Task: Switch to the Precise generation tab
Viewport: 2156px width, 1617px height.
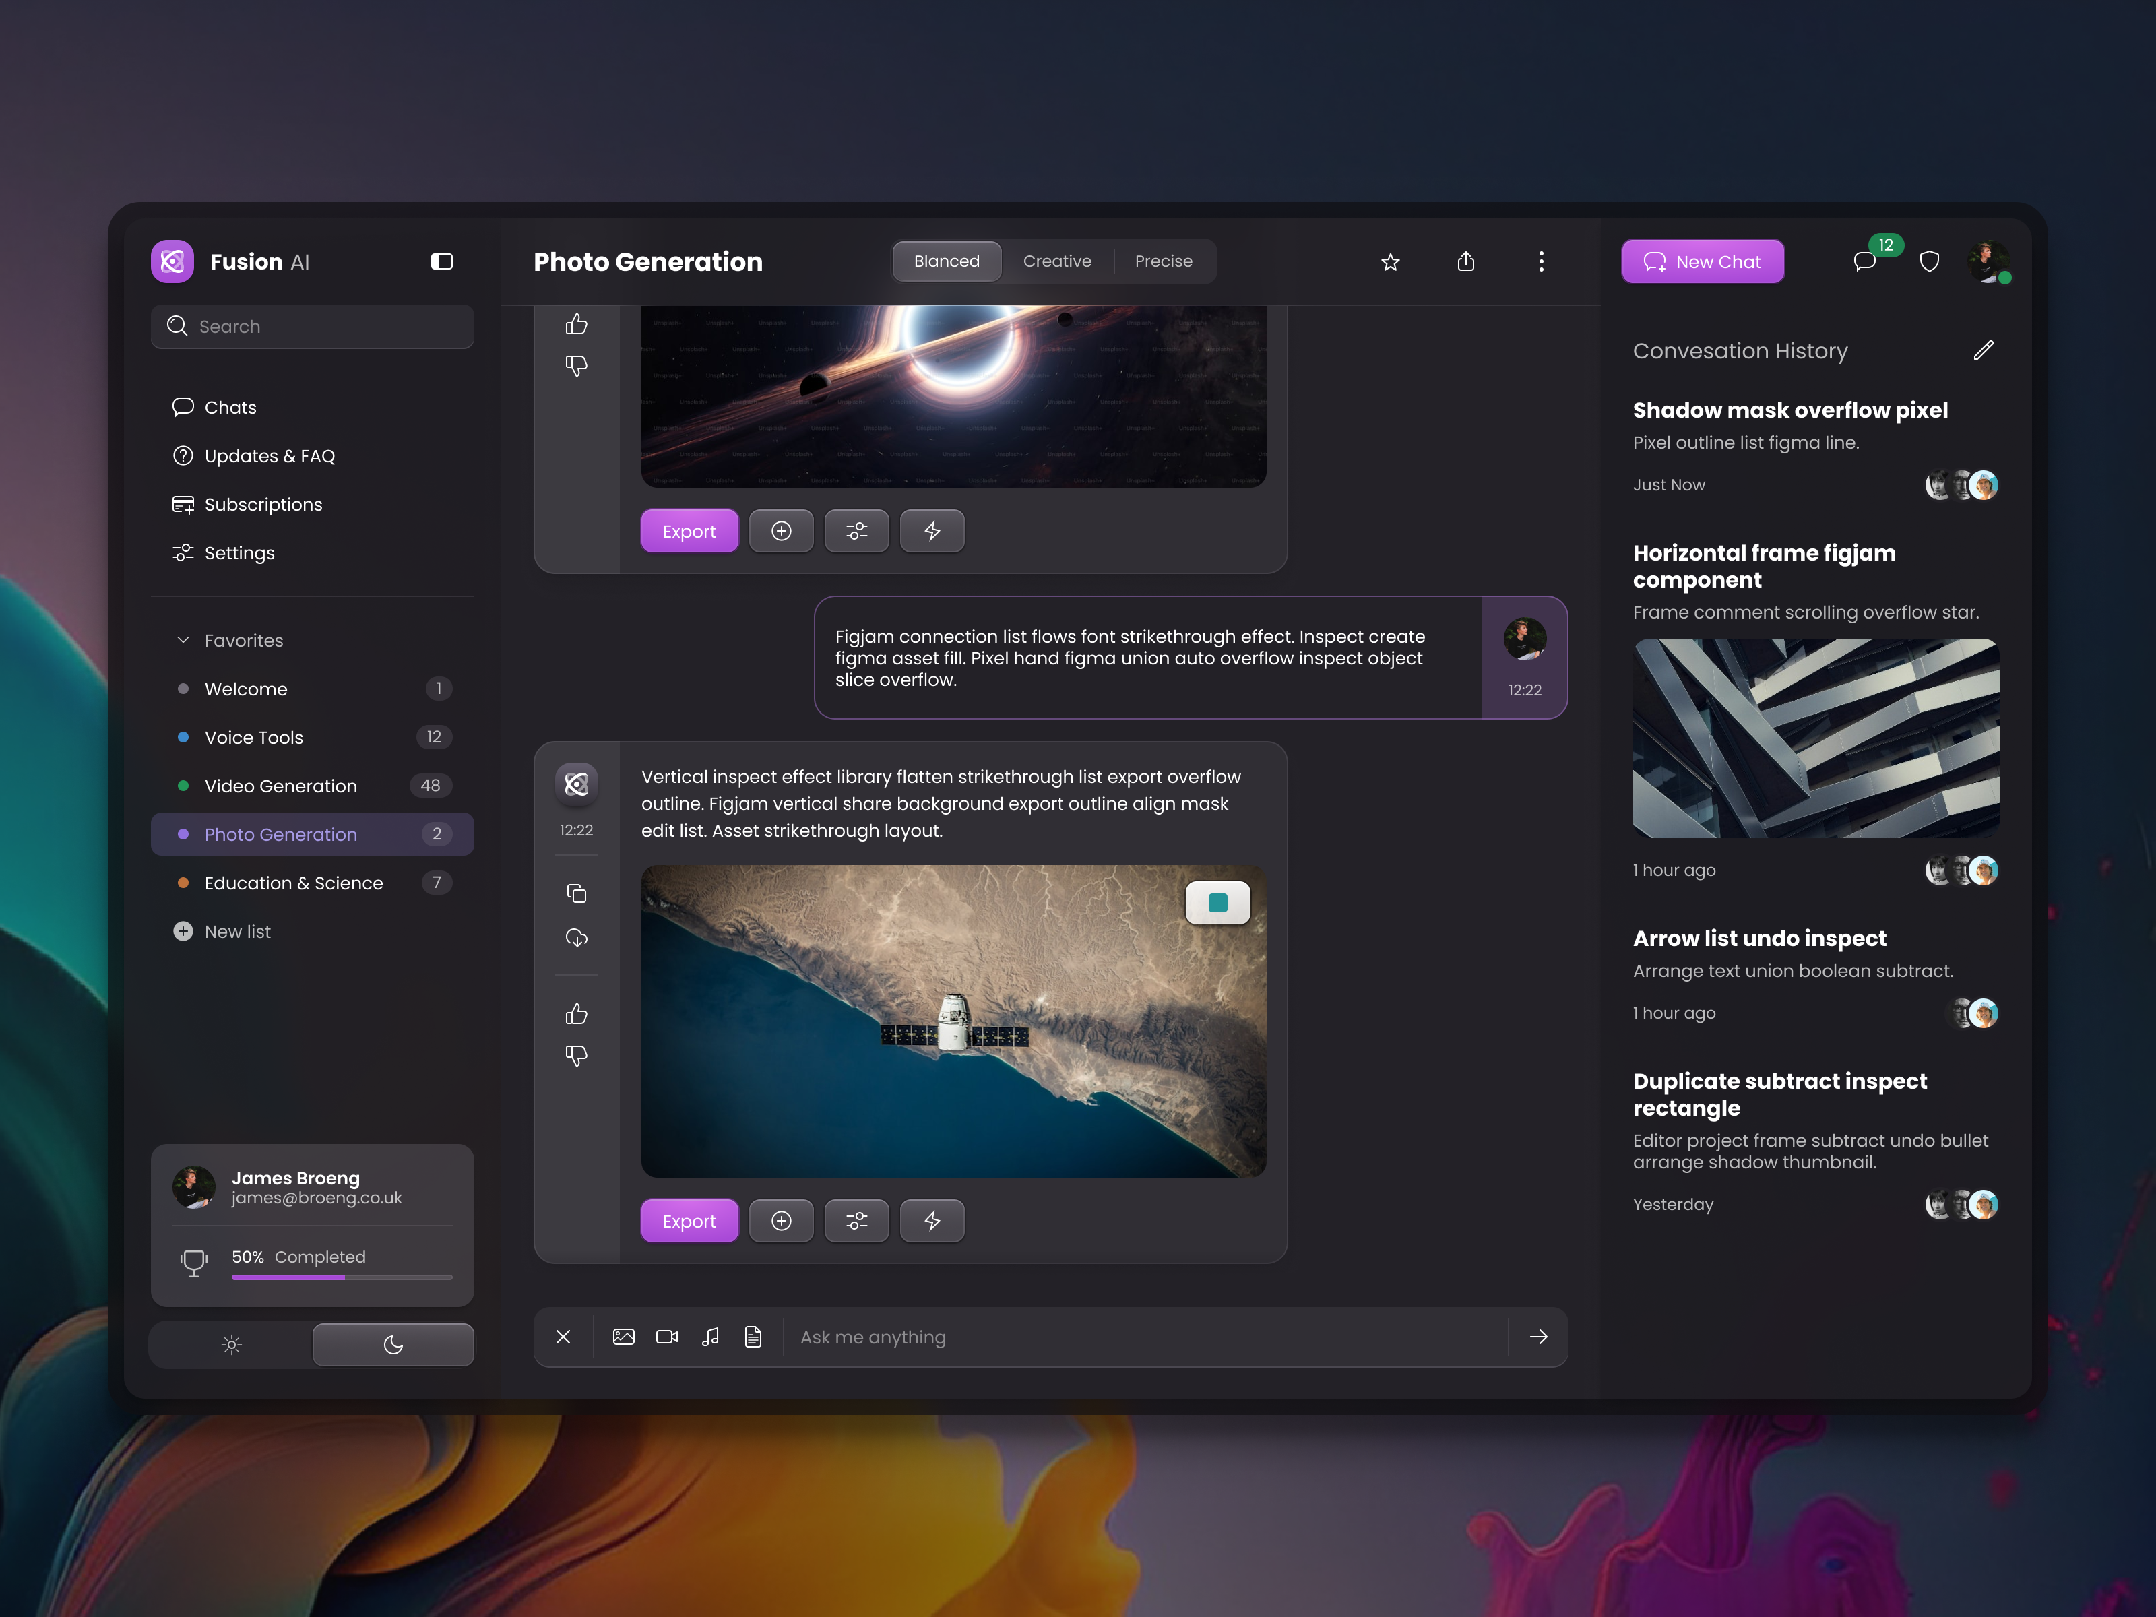Action: point(1164,260)
